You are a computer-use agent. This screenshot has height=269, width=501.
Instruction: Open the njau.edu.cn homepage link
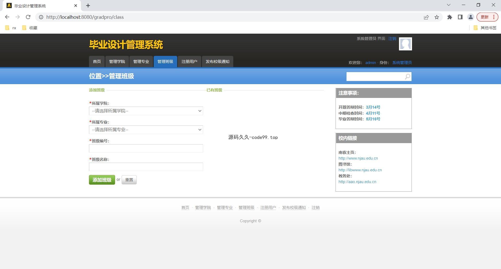358,158
